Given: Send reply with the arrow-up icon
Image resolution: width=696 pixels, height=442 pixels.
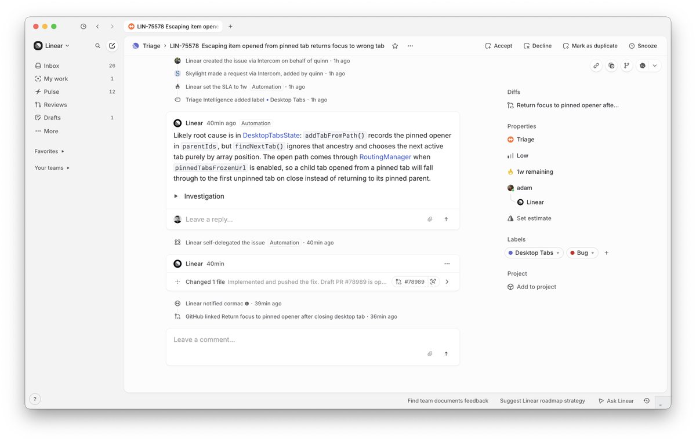Looking at the screenshot, I should tap(446, 220).
